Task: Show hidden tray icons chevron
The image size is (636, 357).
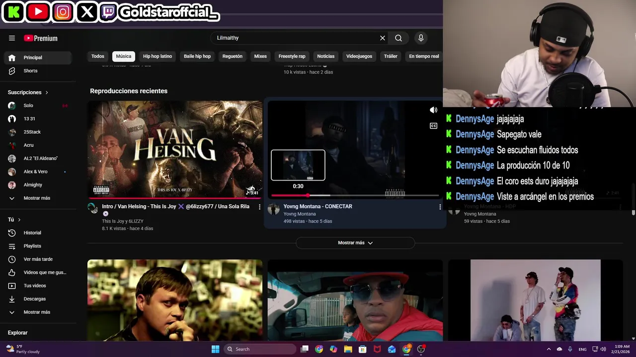Action: point(549,349)
